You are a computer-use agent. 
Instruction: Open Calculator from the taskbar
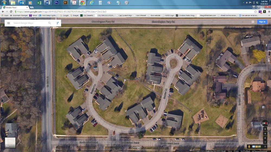tap(100, 3)
